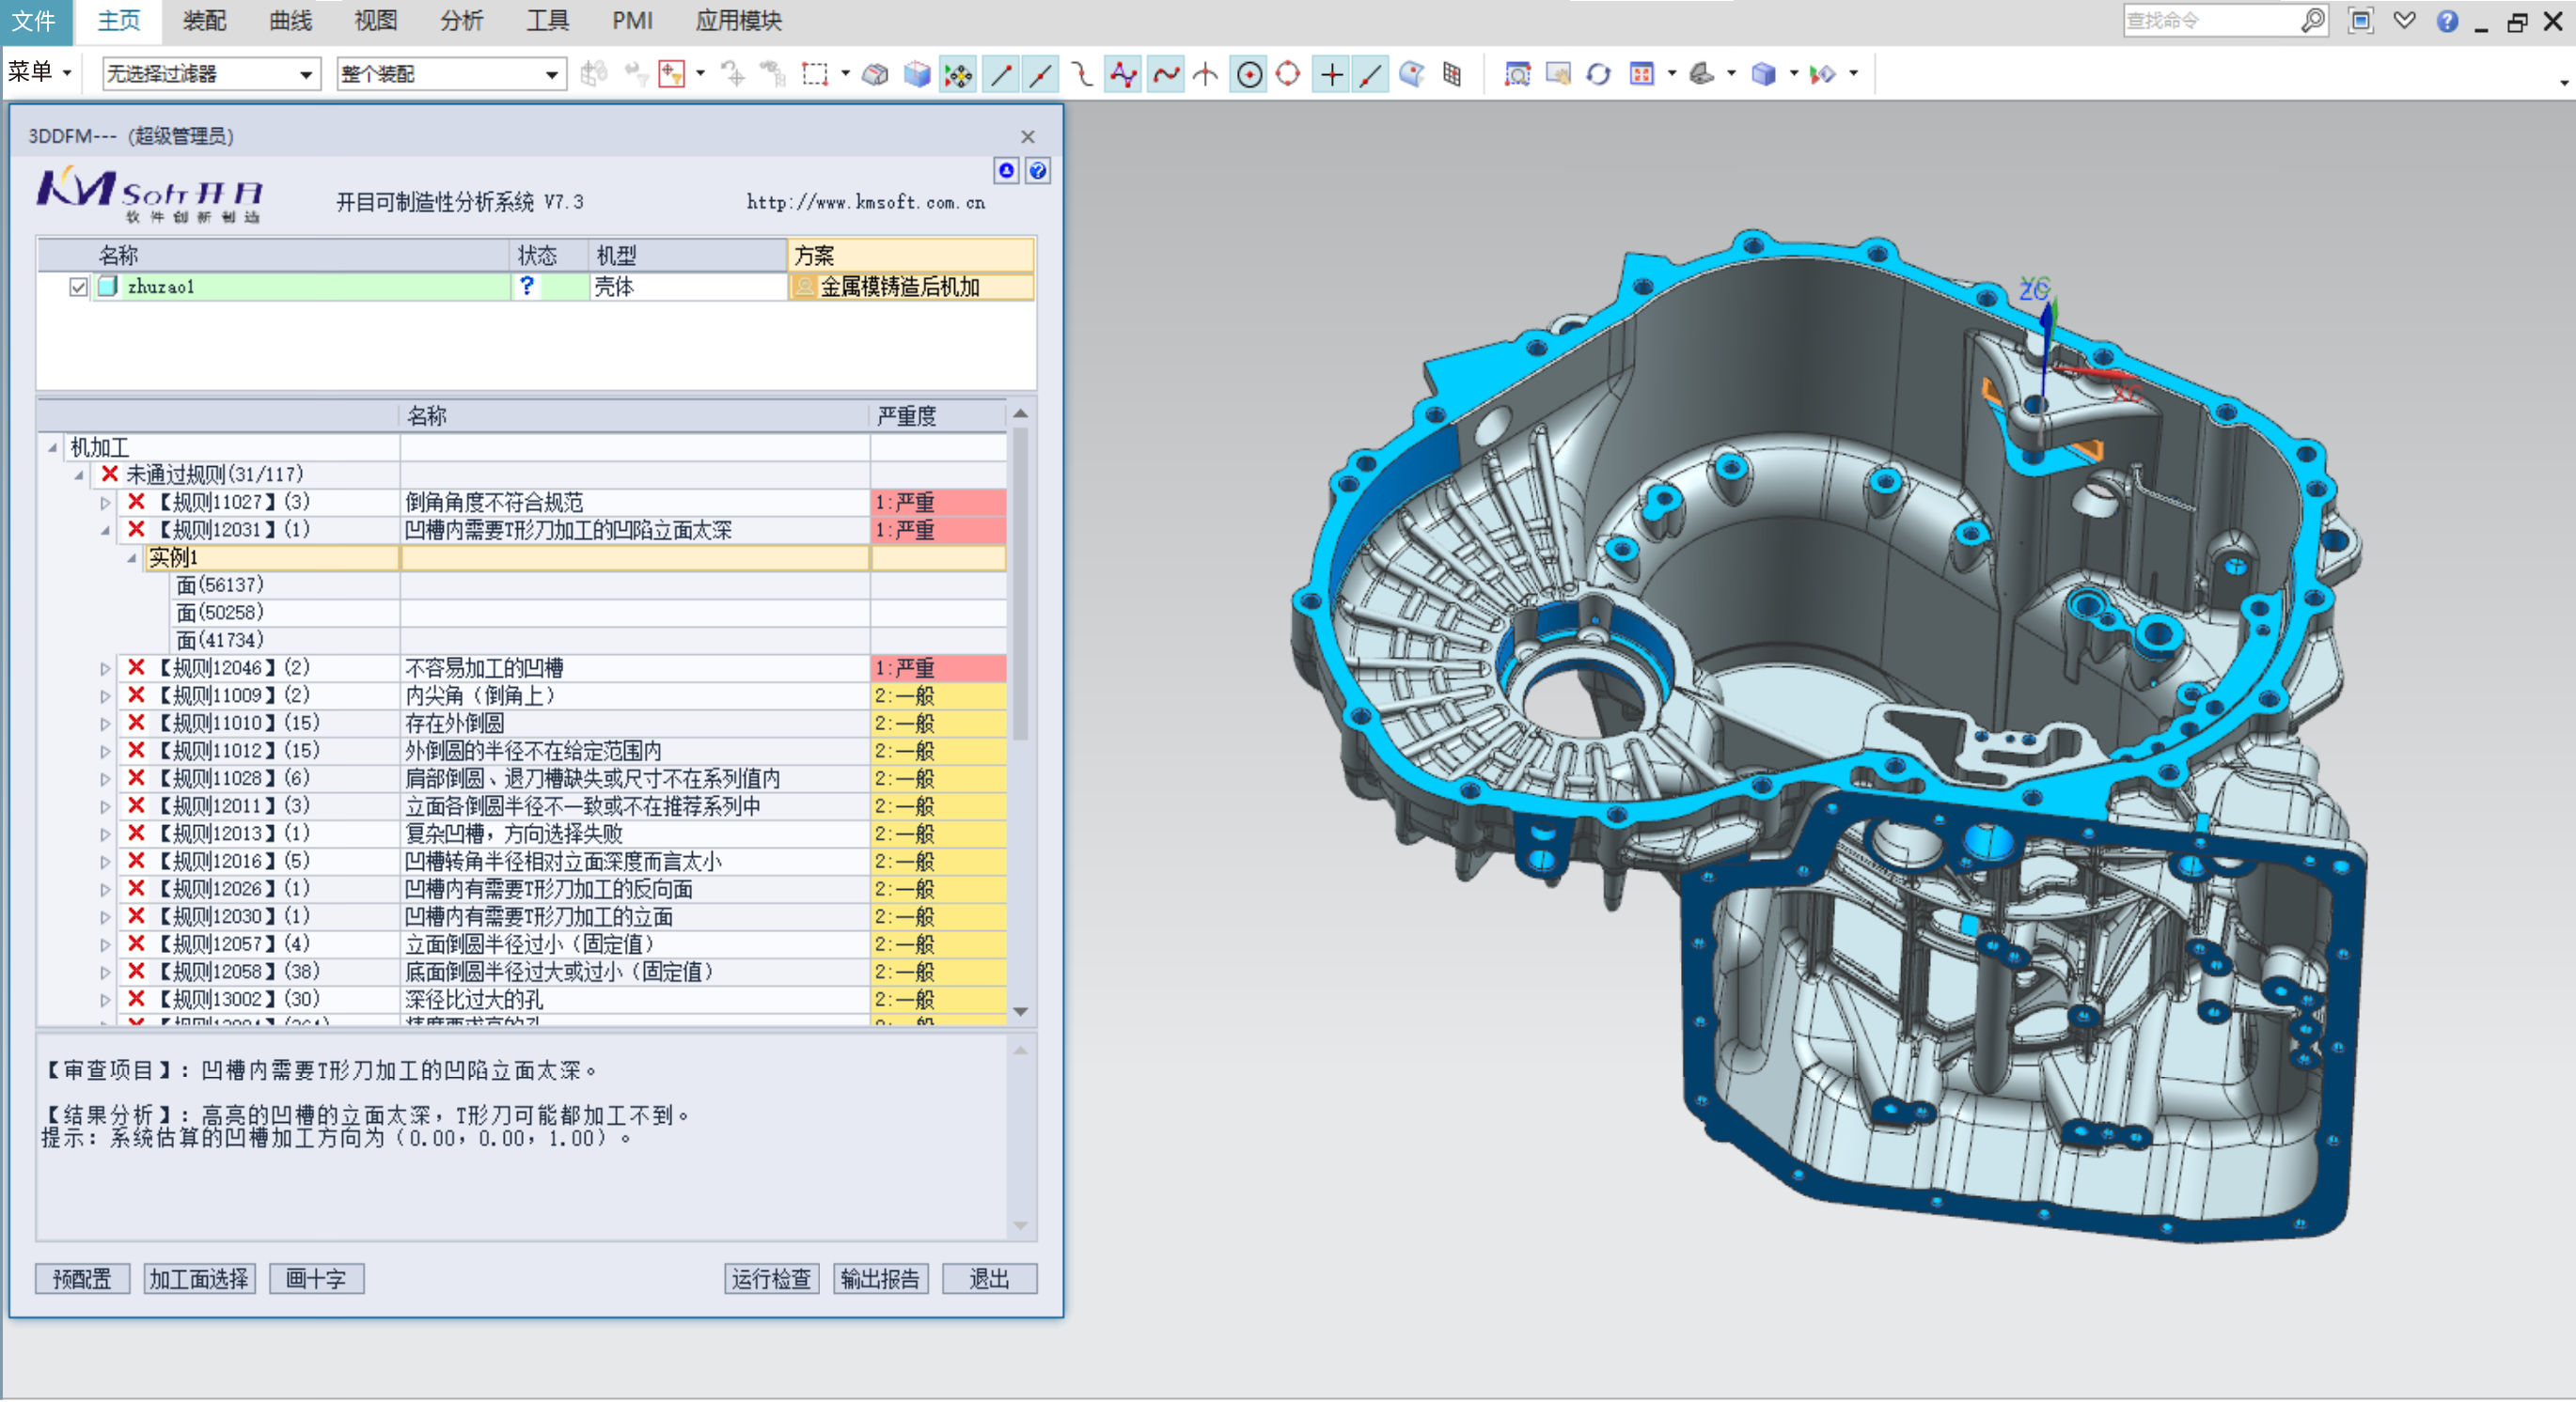Screen dimensions: 2576x1402
Task: Toggle the midpoint snap icon
Action: 1041,74
